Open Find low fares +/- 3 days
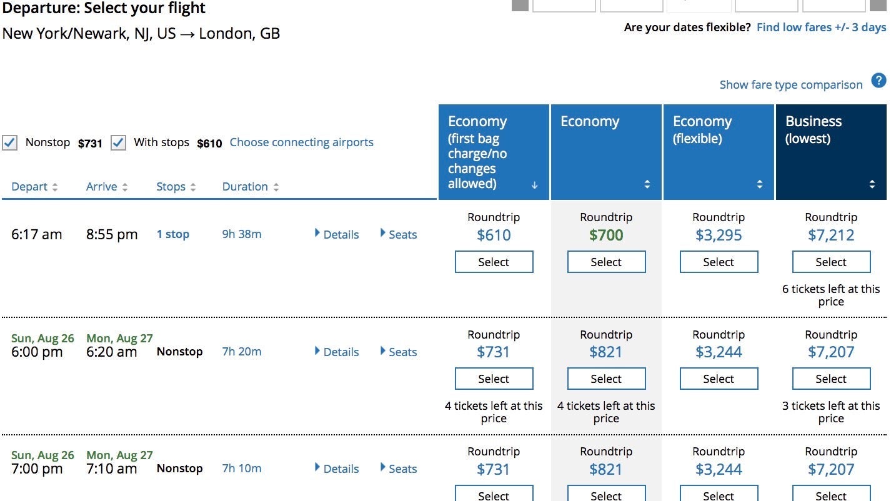The image size is (891, 501). click(821, 27)
